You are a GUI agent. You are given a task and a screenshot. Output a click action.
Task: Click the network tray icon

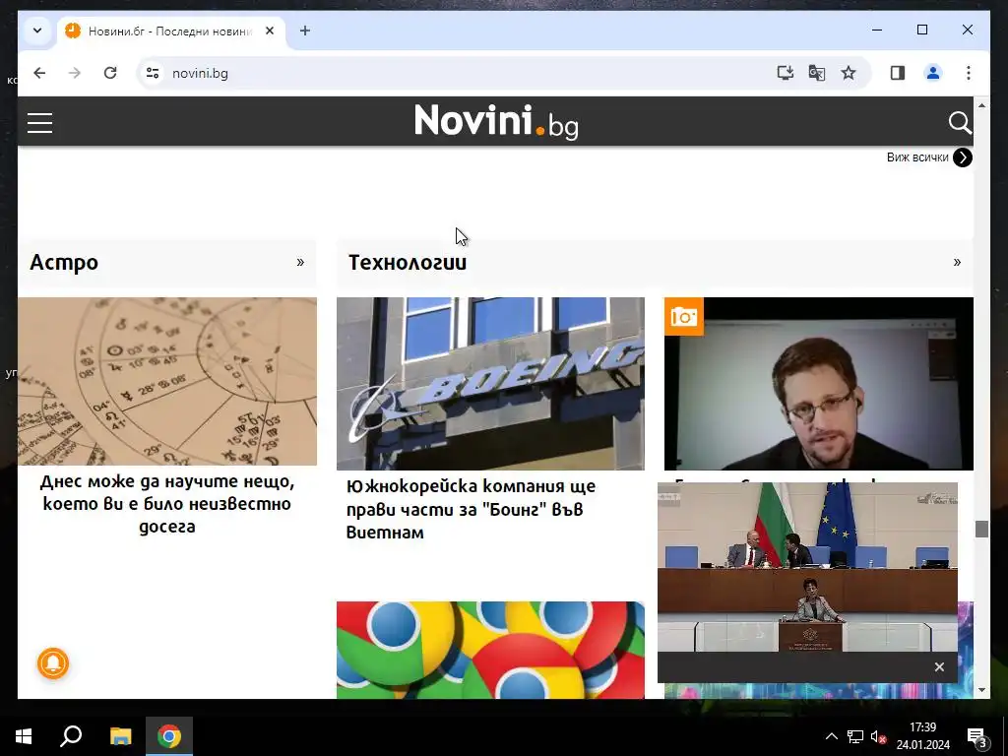(855, 736)
